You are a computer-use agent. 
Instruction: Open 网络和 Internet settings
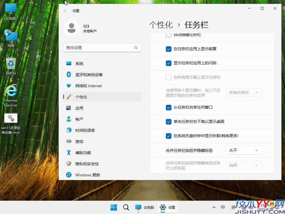click(x=88, y=86)
